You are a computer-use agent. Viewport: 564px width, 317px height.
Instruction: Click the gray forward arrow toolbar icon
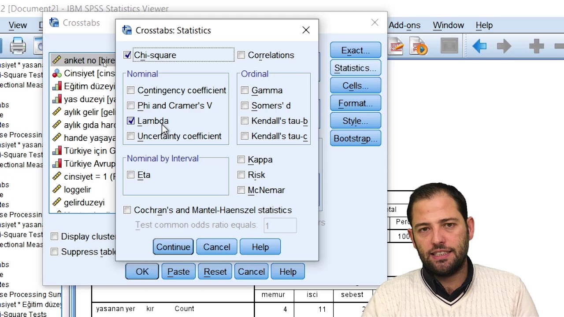tap(504, 46)
